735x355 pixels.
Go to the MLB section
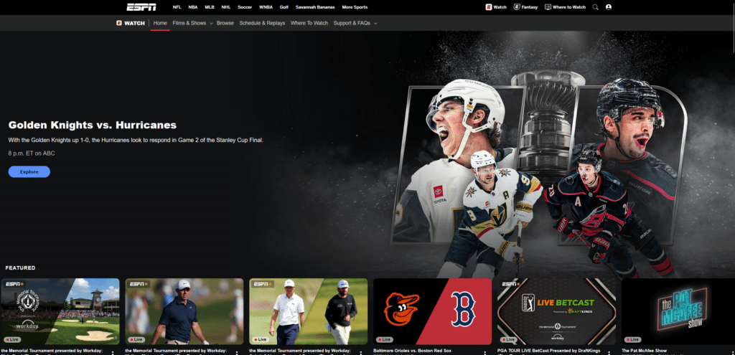pos(210,7)
